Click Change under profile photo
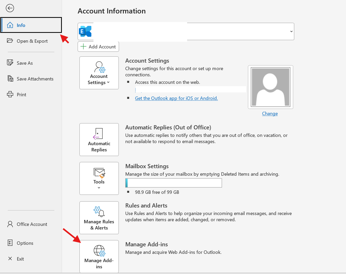Screen dimensions: 346x274 coord(270,114)
